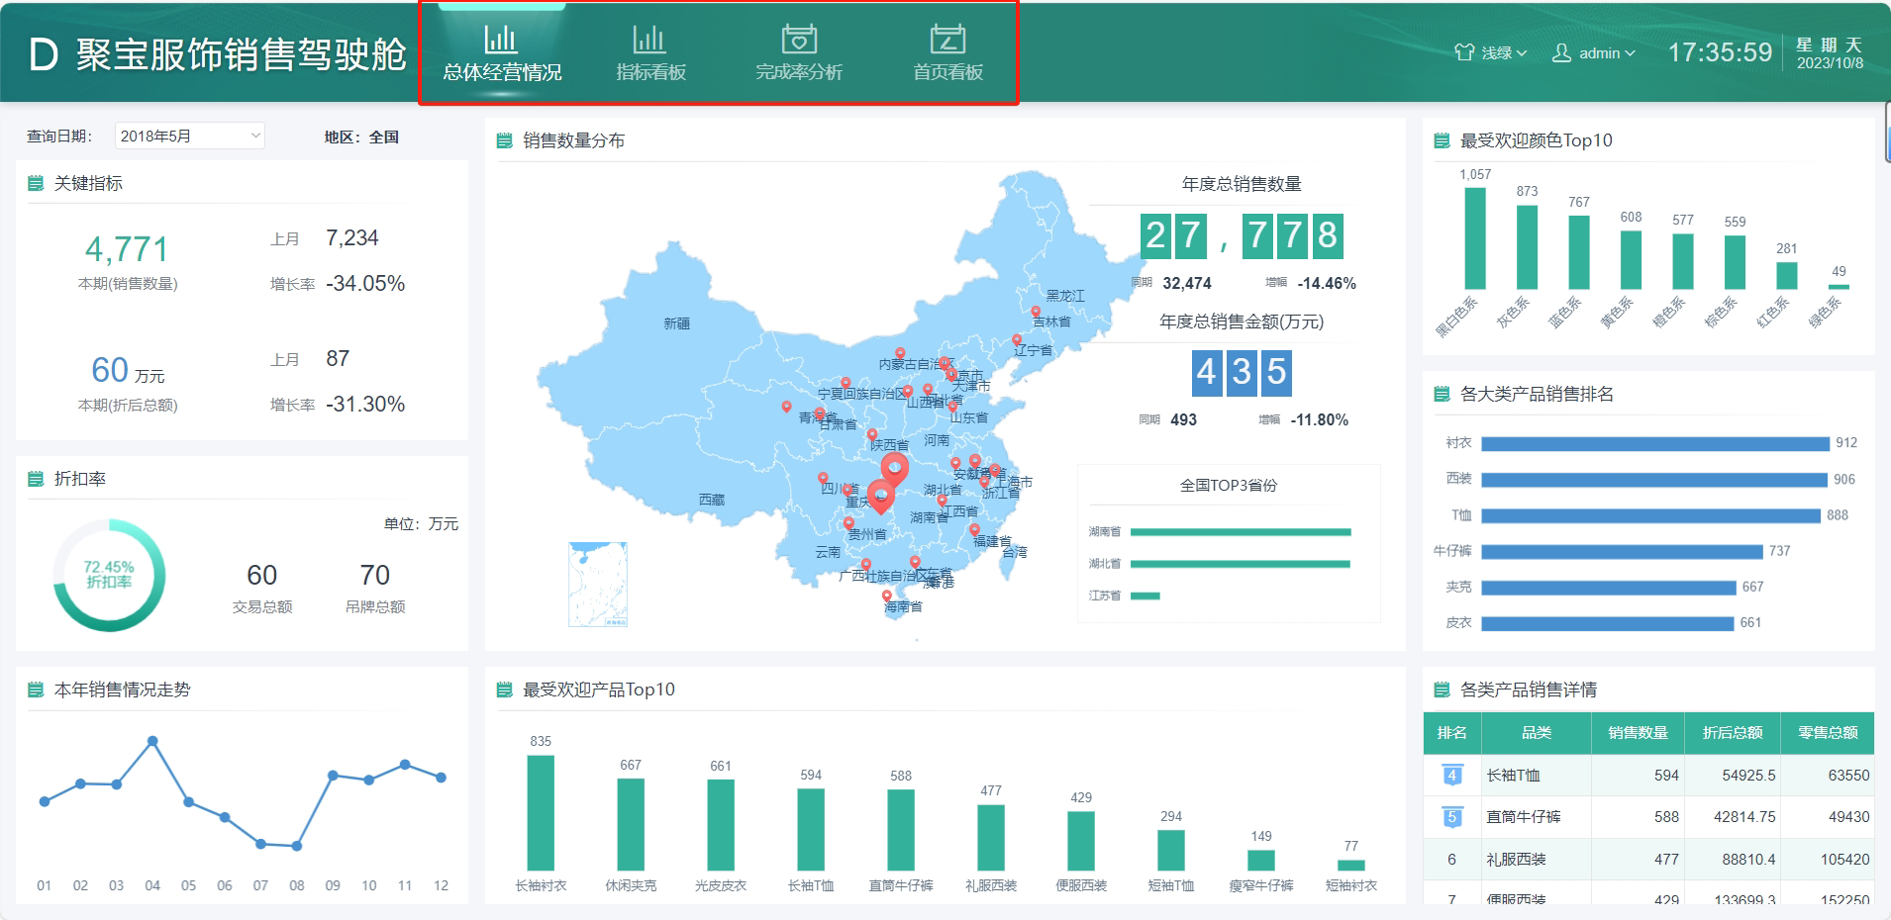Click the 关键指标 panel icon
This screenshot has width=1891, height=920.
click(36, 183)
